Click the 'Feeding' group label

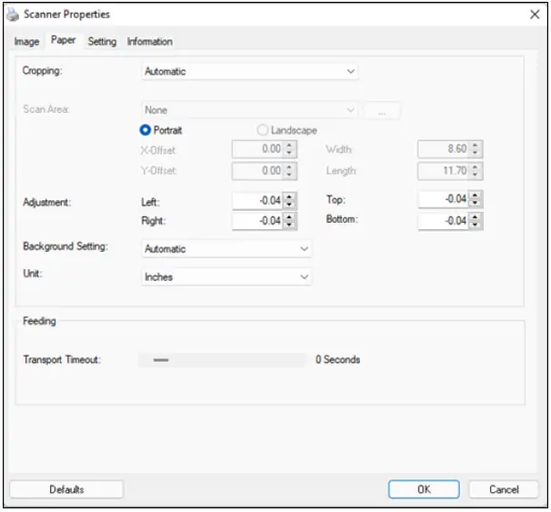pyautogui.click(x=39, y=321)
